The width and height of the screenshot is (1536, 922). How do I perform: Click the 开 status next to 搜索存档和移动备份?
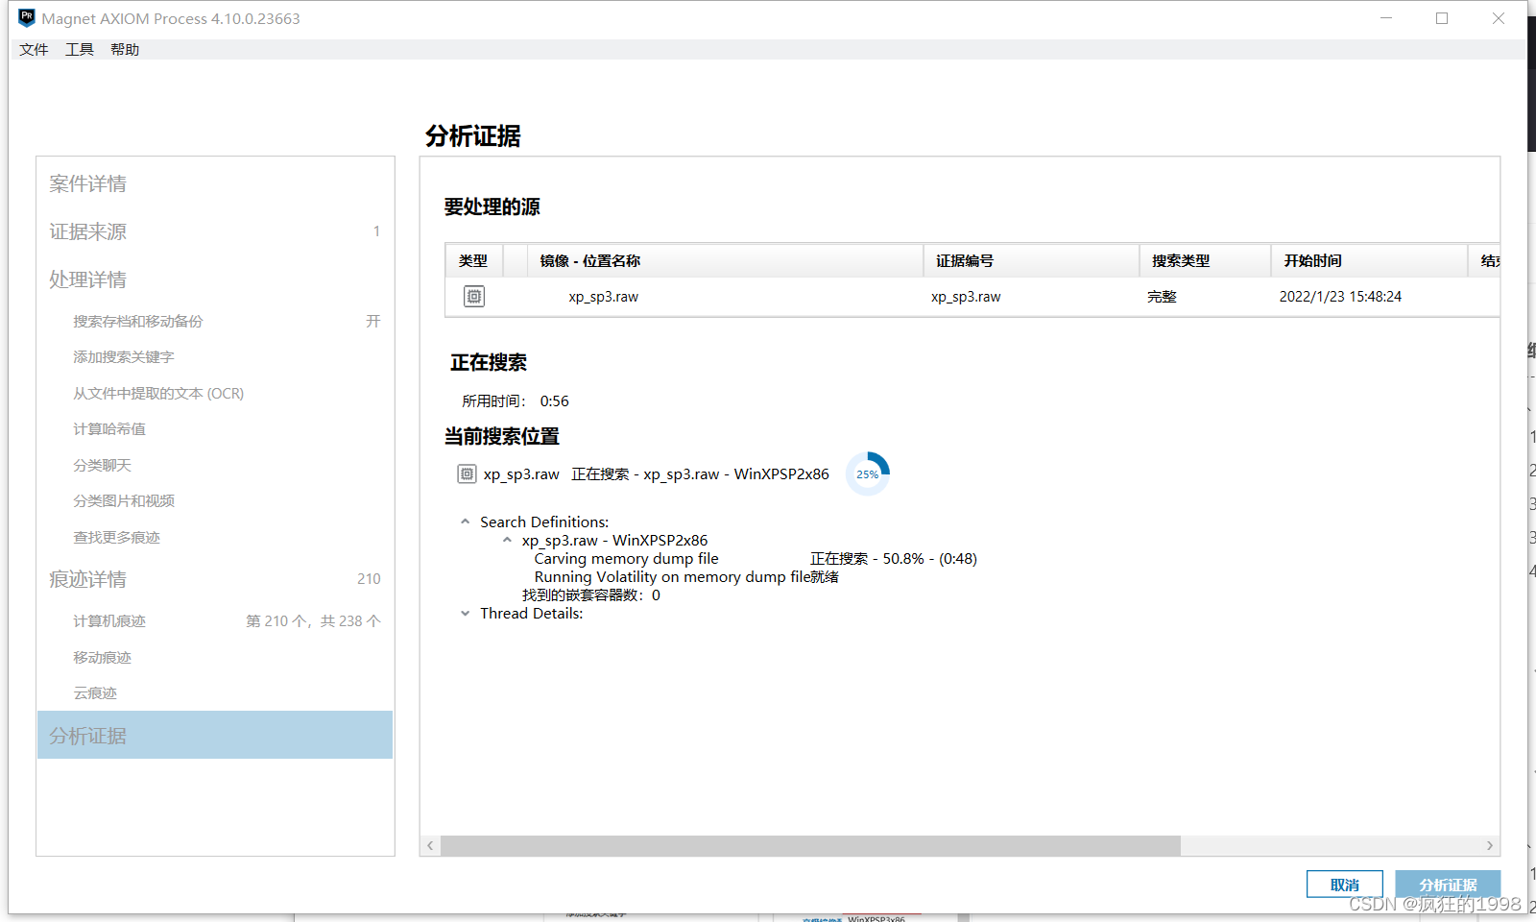point(373,321)
